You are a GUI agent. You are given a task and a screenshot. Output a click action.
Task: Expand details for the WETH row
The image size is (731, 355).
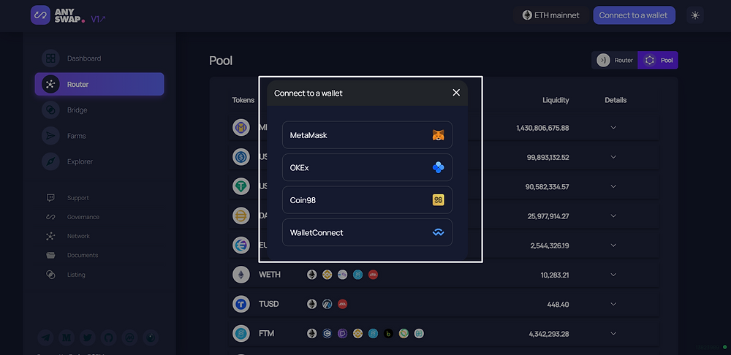point(613,275)
